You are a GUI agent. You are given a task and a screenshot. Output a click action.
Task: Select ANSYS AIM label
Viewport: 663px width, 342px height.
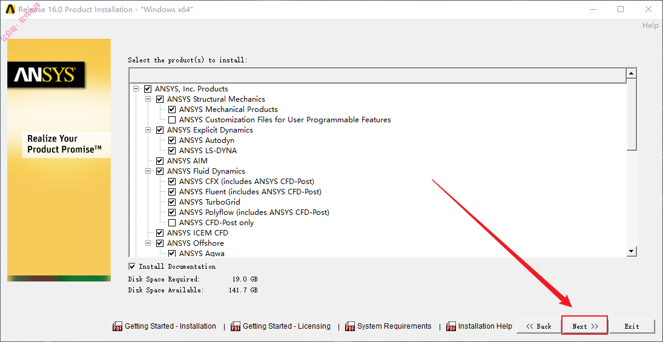pos(187,160)
